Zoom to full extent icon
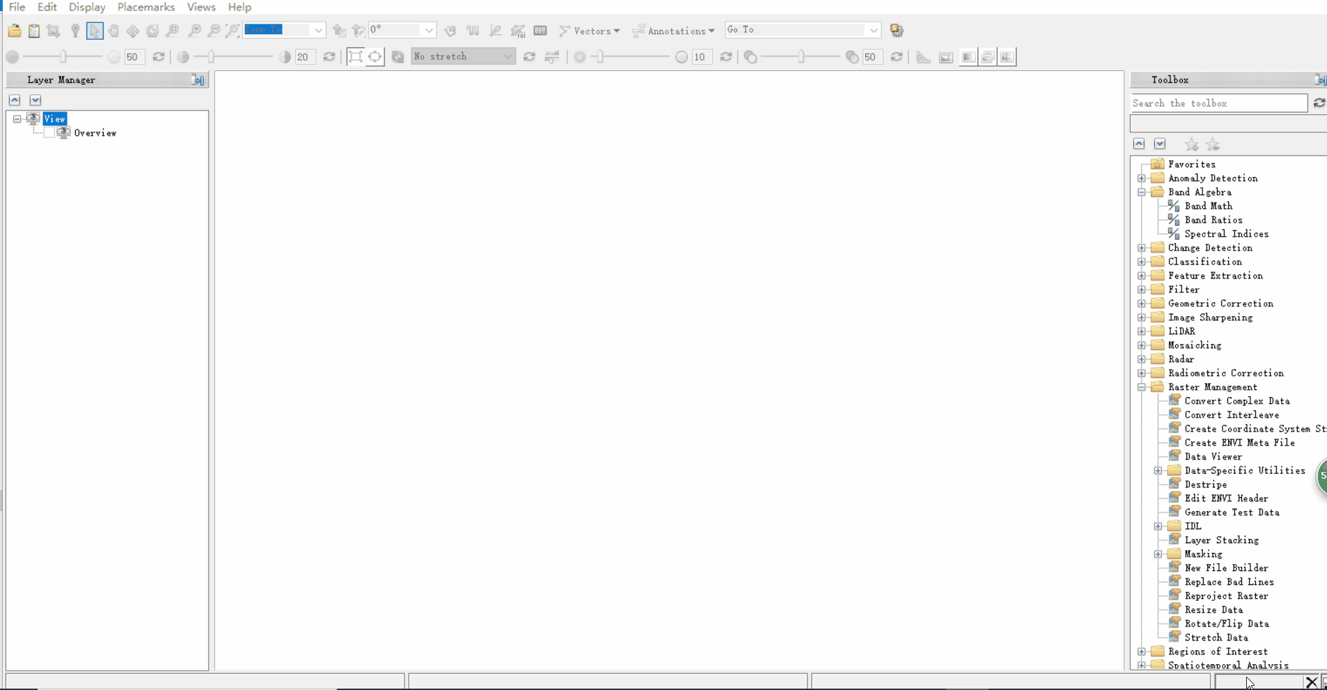This screenshot has width=1327, height=690. click(233, 31)
